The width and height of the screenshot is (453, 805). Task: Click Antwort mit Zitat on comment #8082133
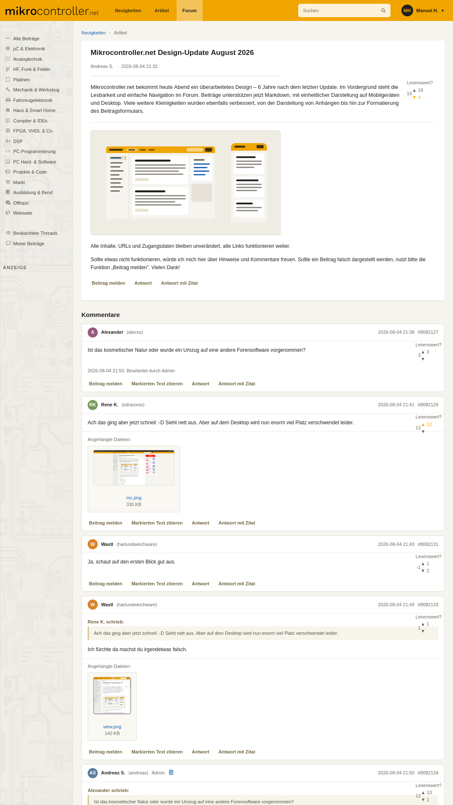tap(237, 752)
